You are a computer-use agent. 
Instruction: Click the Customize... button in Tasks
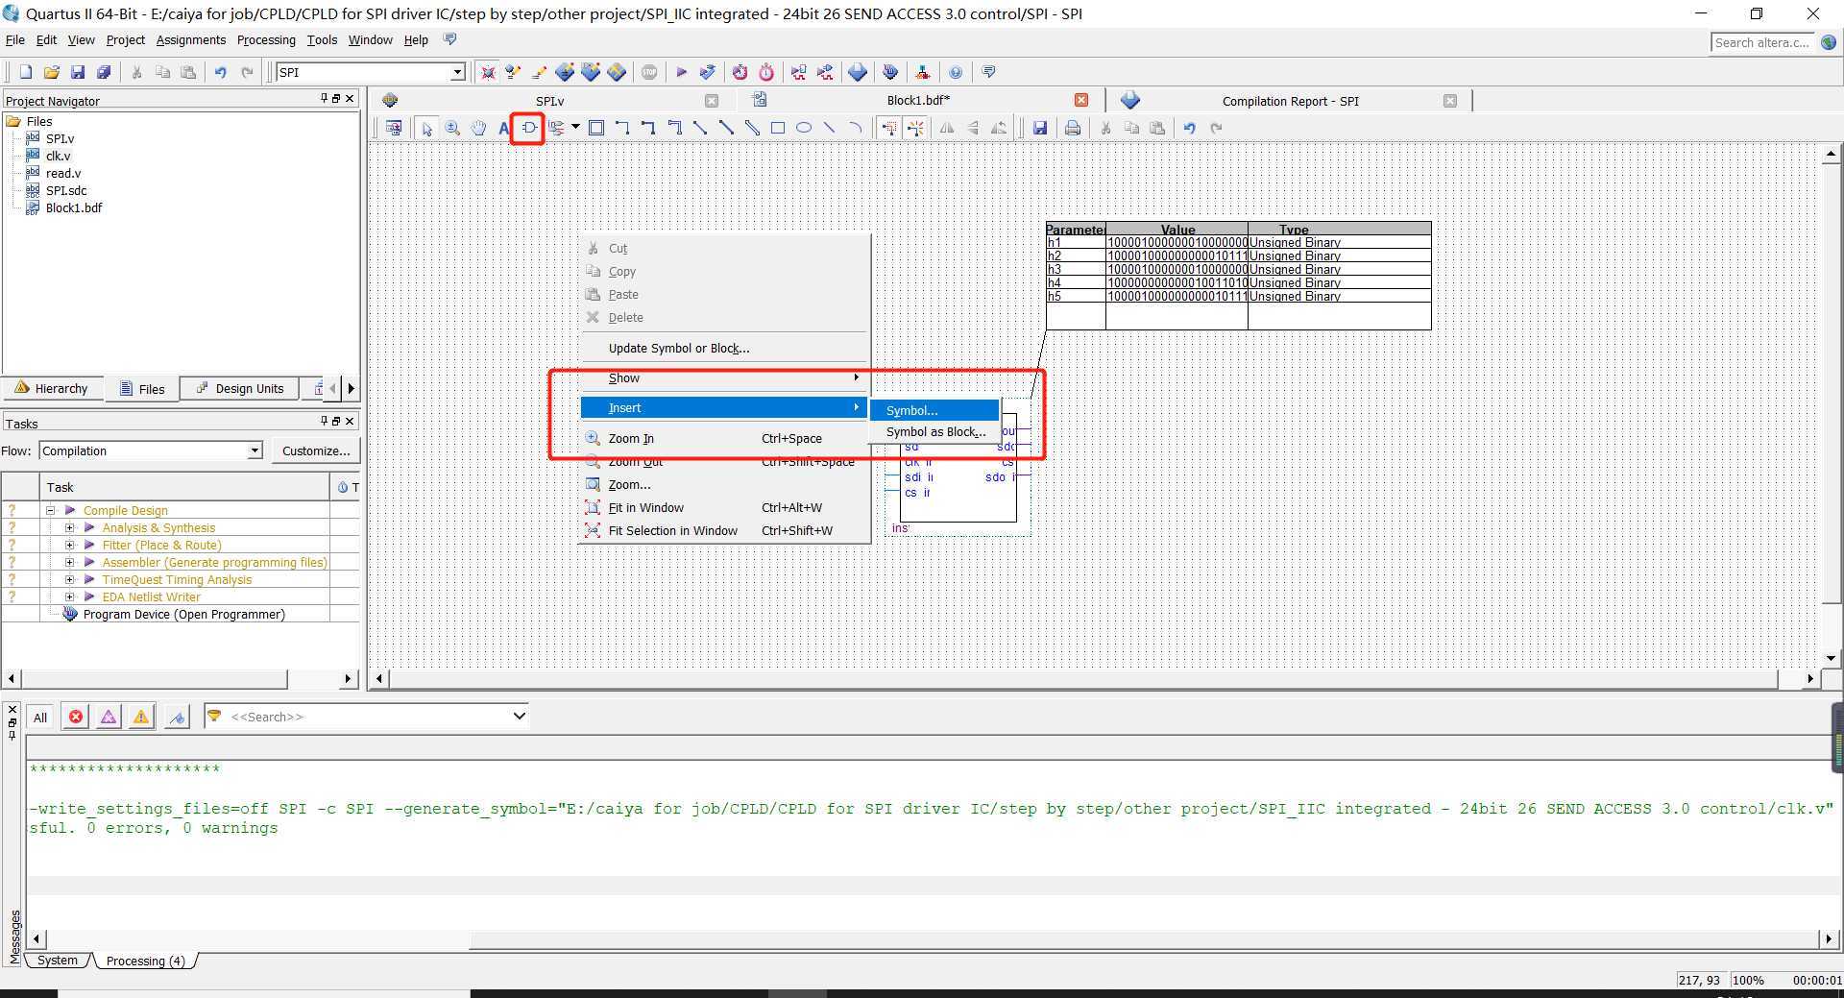click(x=316, y=450)
